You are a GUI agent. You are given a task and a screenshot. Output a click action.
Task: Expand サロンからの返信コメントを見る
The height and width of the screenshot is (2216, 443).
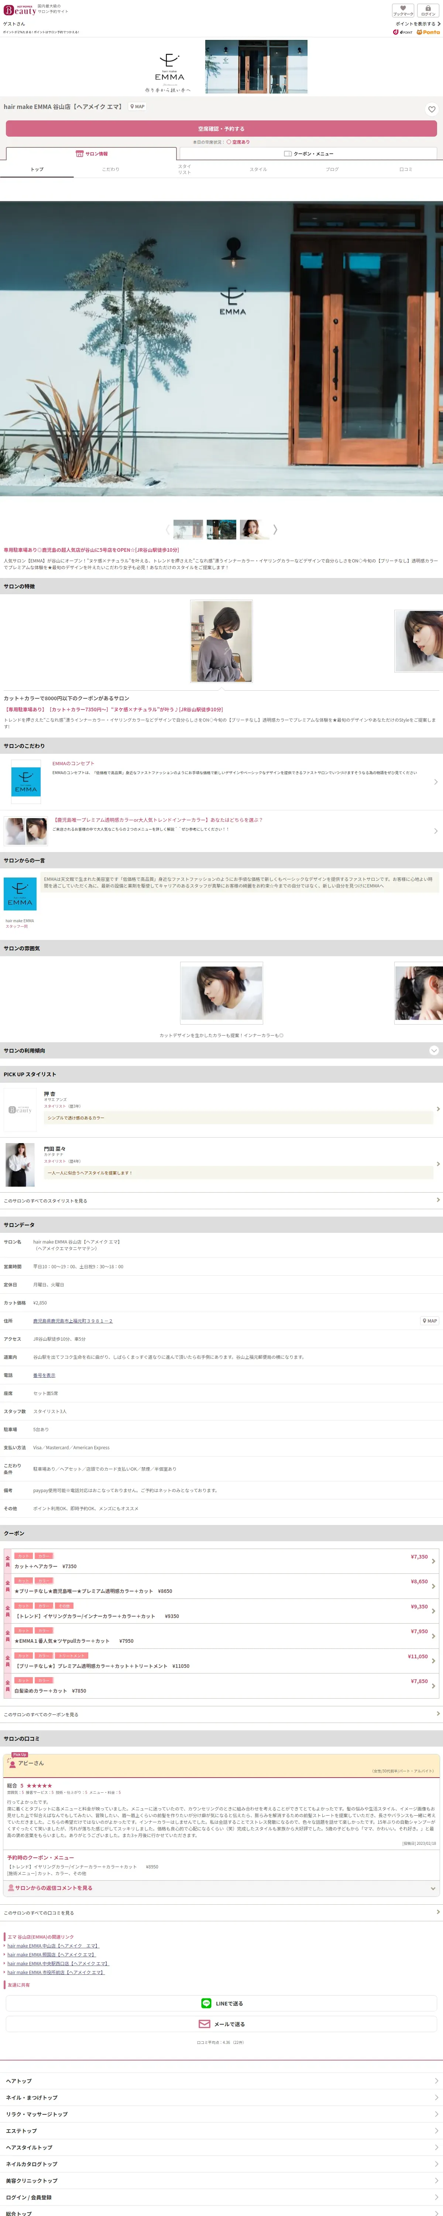point(221,1888)
